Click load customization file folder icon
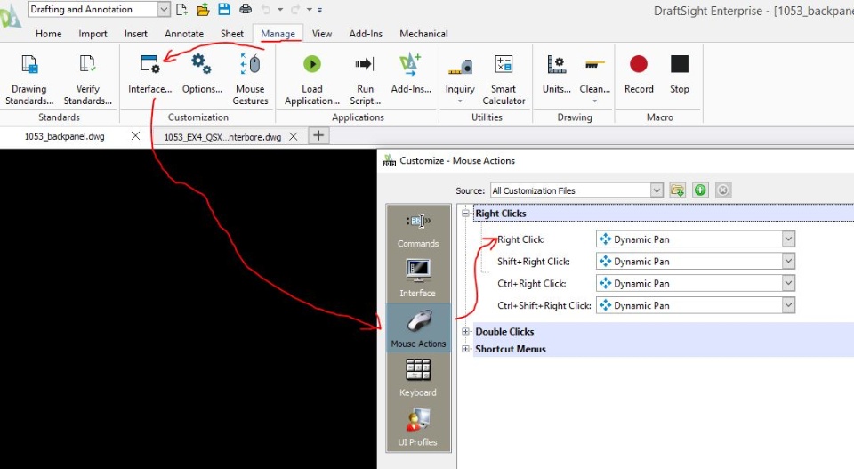The width and height of the screenshot is (854, 469). click(x=678, y=190)
